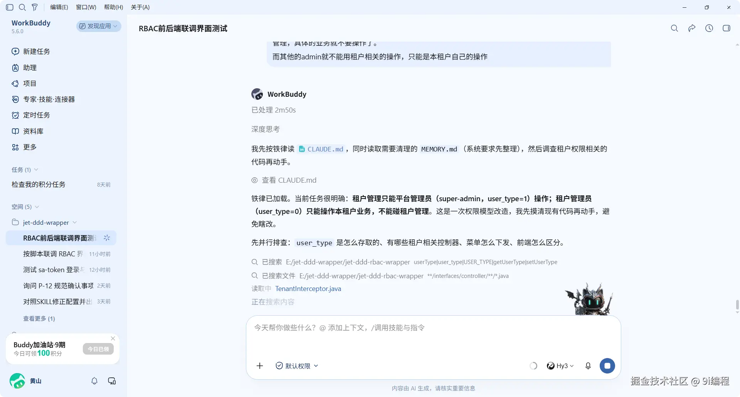This screenshot has height=397, width=740.
Task: Open the Hy3 model selector
Action: pyautogui.click(x=560, y=366)
